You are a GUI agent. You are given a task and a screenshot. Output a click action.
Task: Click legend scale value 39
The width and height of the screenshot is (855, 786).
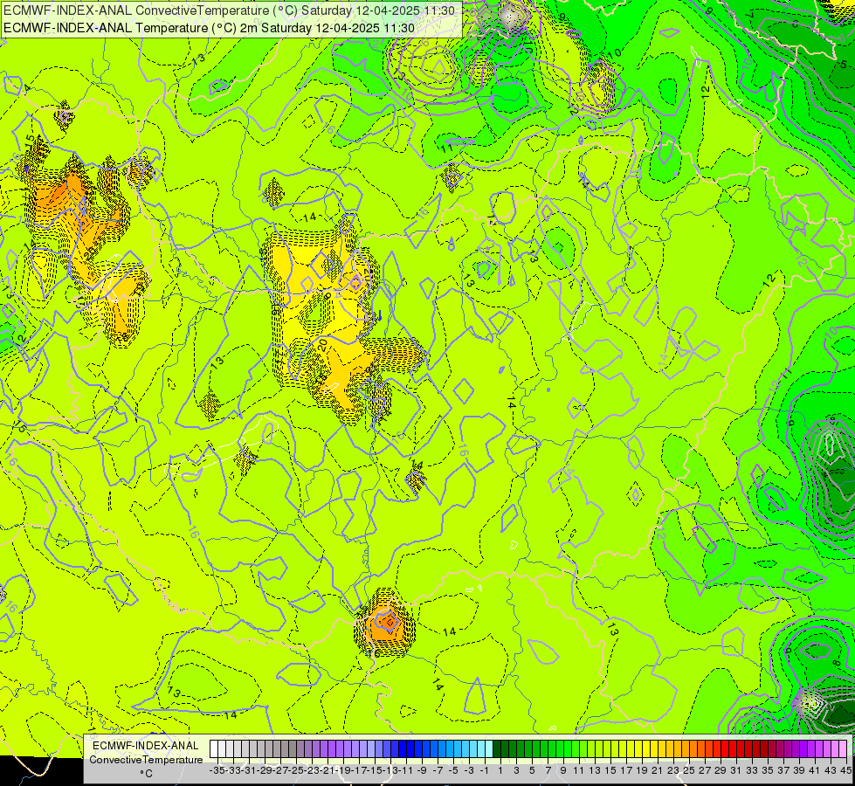pyautogui.click(x=799, y=770)
